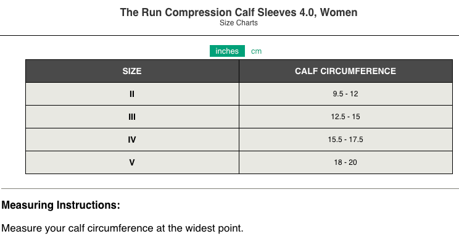Click the 12.5 - 15 circumference value
Image resolution: width=459 pixels, height=247 pixels.
pyautogui.click(x=345, y=117)
